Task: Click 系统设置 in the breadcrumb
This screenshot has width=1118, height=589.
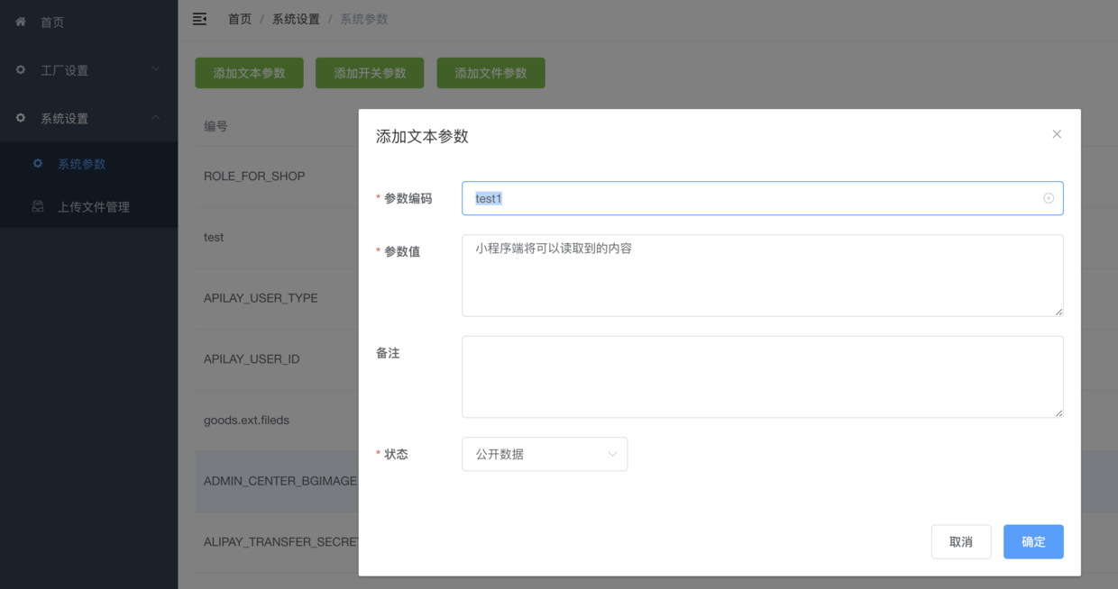Action: [x=296, y=19]
